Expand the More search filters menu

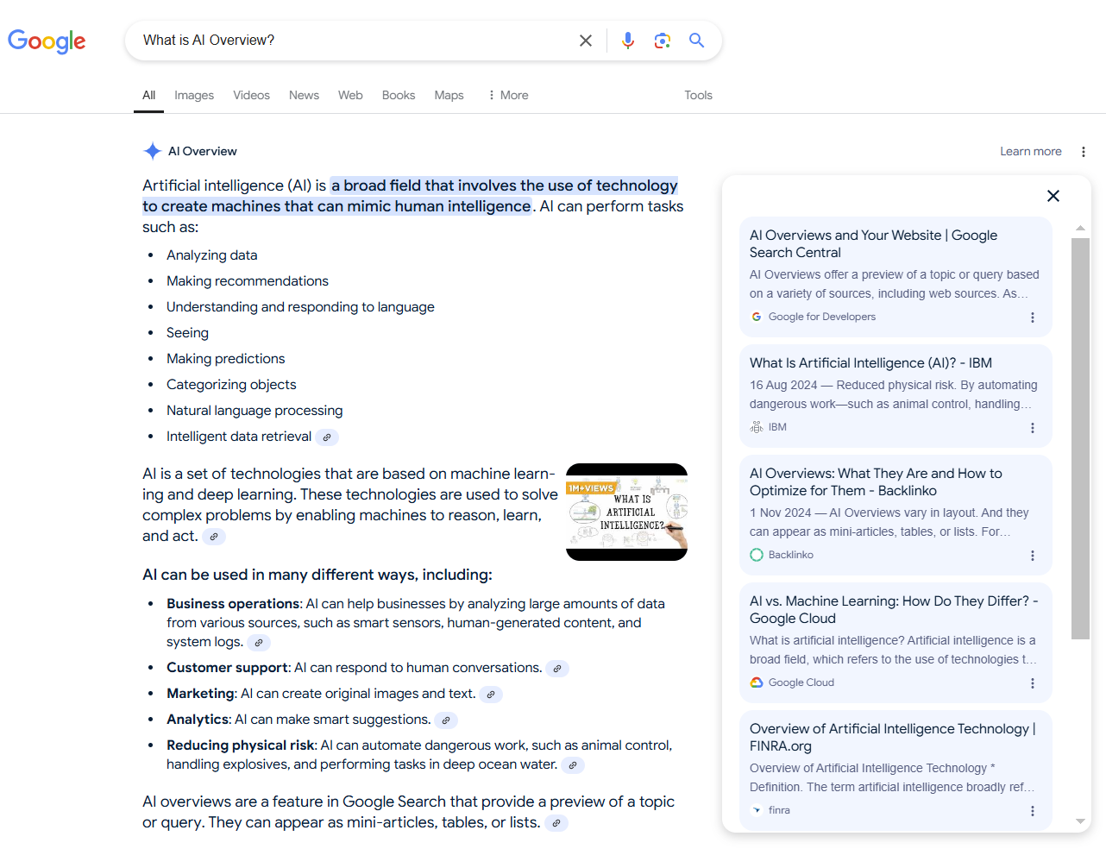508,95
